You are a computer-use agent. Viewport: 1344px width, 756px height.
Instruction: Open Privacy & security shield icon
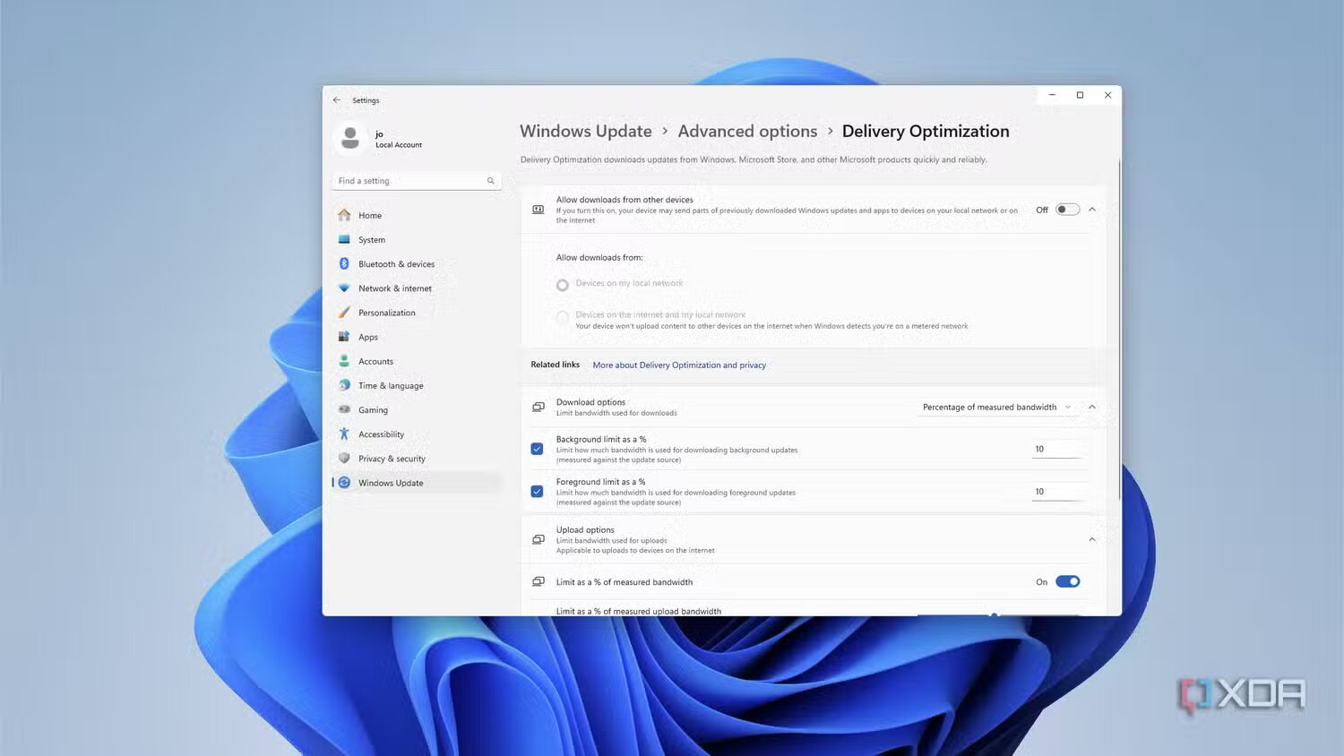coord(344,459)
